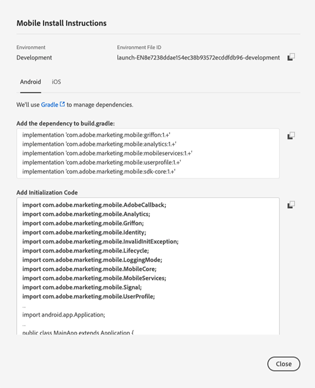Click the sdk-core dependency line
Viewport: 315px width, 388px height.
pyautogui.click(x=99, y=172)
